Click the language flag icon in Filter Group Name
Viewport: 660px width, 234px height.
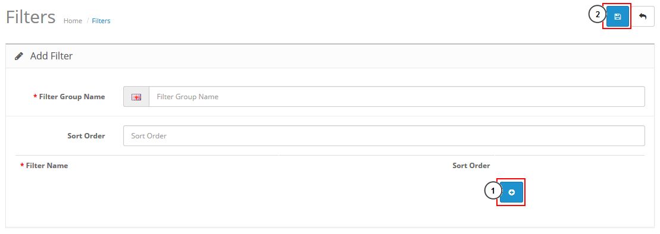click(136, 97)
